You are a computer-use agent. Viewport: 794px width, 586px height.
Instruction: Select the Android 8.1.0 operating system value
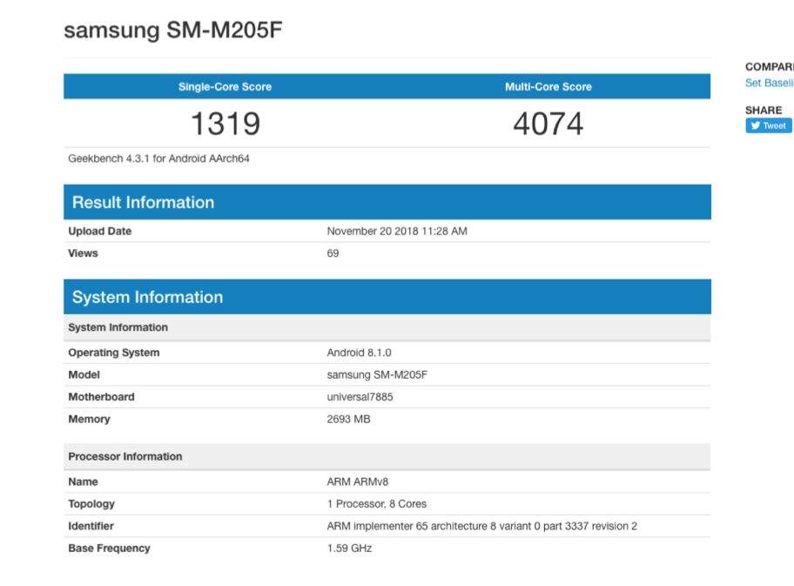(357, 353)
